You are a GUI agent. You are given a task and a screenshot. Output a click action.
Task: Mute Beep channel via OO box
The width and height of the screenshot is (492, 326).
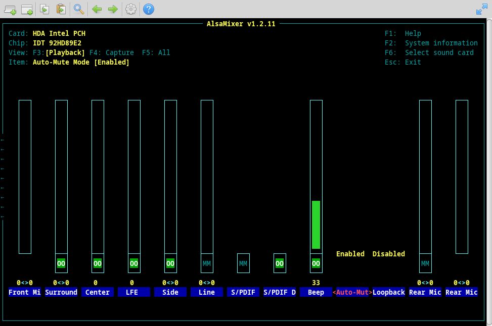[316, 263]
